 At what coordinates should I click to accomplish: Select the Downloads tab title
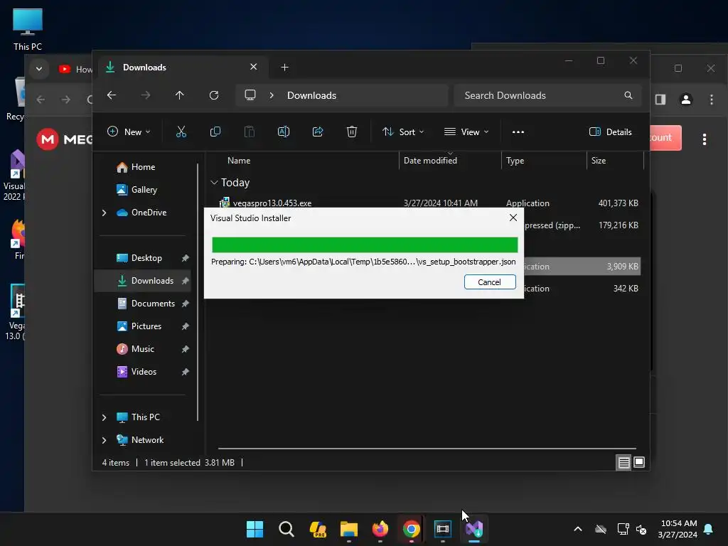[x=144, y=68]
